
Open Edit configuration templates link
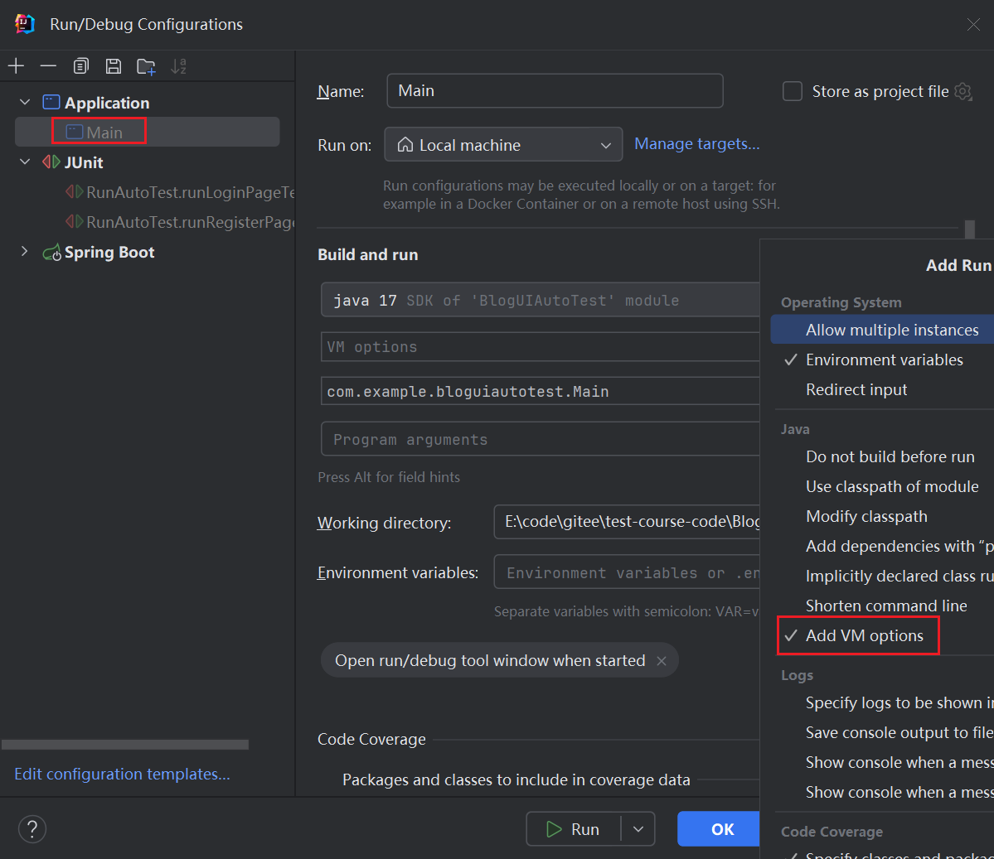point(122,774)
